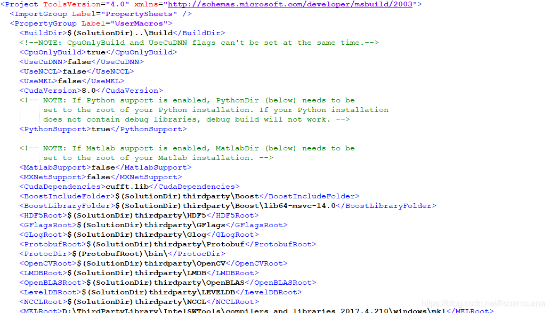Select the CudaVersion 8.0 value
Viewport: 550px width, 313px height.
(x=89, y=91)
